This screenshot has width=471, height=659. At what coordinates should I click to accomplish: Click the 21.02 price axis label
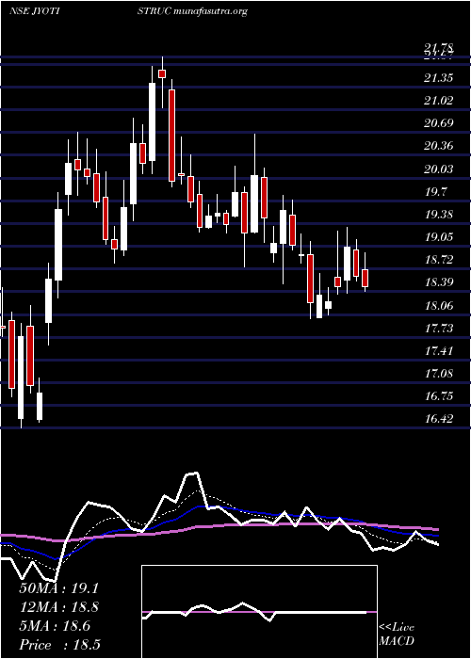coord(439,101)
